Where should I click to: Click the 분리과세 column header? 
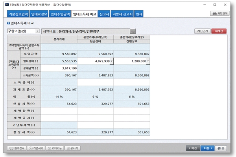coord(59,39)
